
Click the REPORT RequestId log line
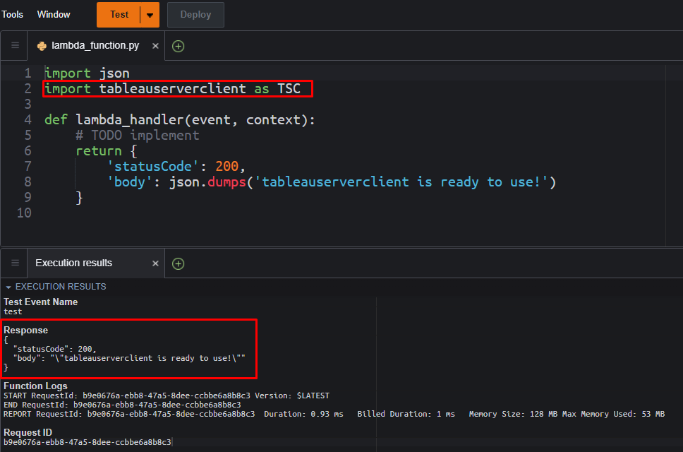pyautogui.click(x=334, y=414)
